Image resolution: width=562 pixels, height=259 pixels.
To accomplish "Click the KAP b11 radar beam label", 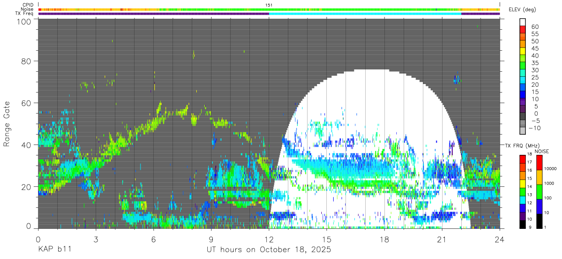I will click(x=54, y=250).
